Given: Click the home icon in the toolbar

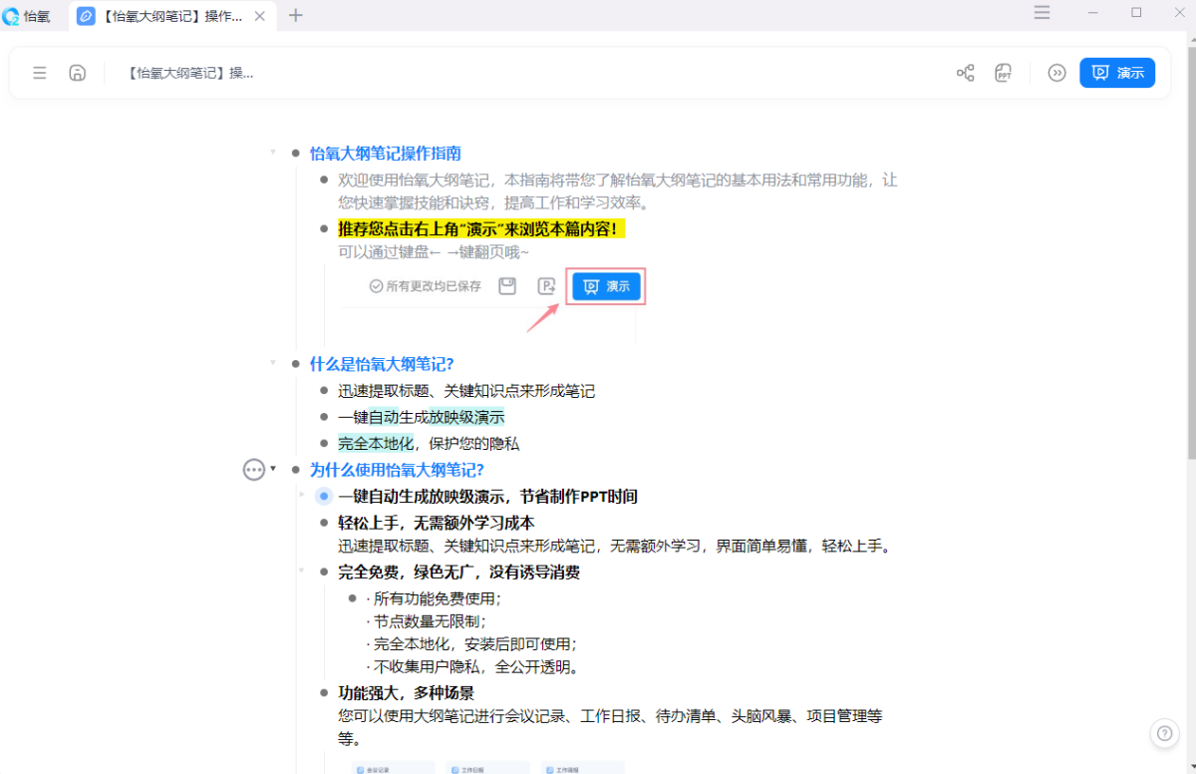Looking at the screenshot, I should pos(77,73).
